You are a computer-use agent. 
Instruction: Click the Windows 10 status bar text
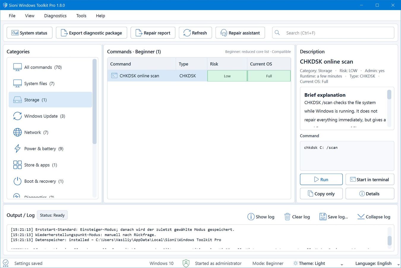click(x=161, y=263)
